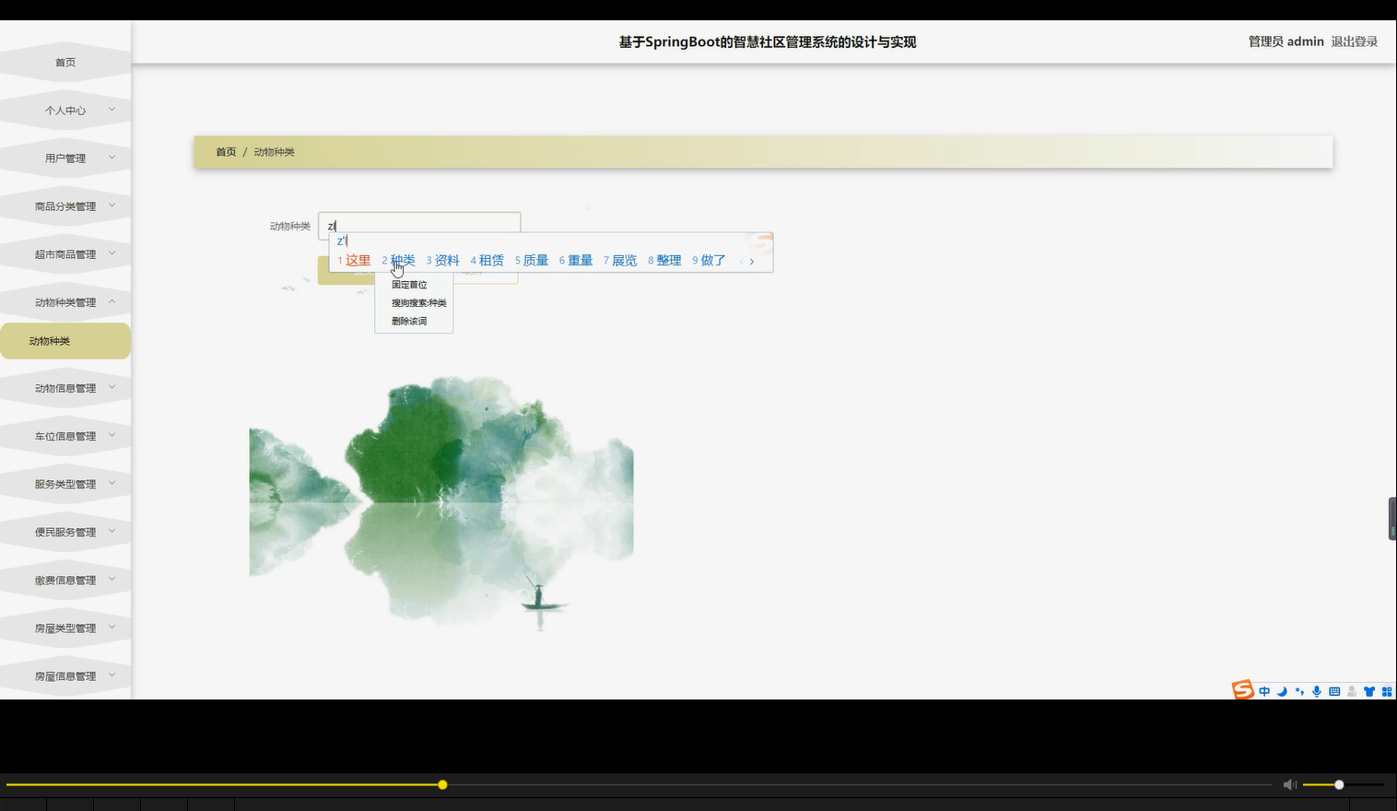Expand the 缴费信息管理 menu chevron
1397x811 pixels.
click(112, 579)
